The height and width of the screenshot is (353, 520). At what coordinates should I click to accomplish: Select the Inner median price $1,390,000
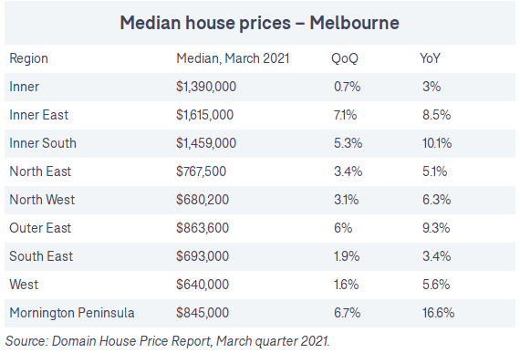click(206, 87)
